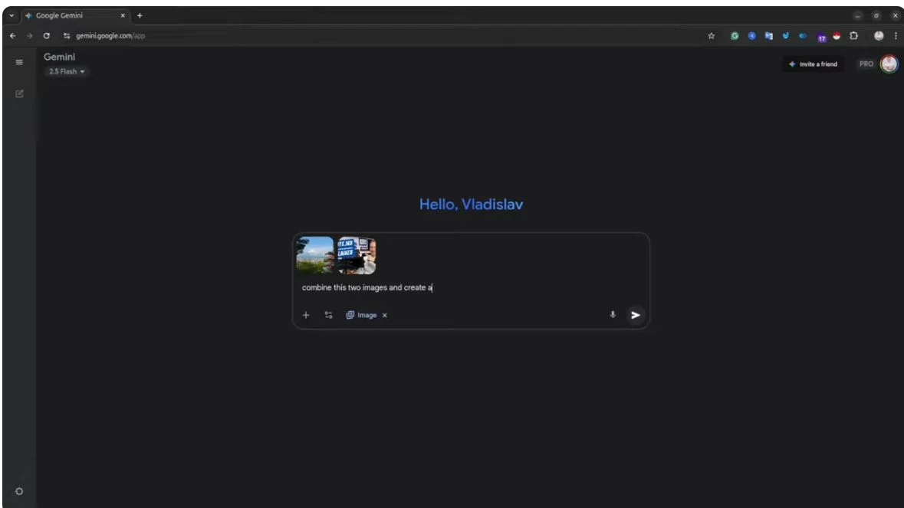Open a new browser tab

click(x=140, y=15)
